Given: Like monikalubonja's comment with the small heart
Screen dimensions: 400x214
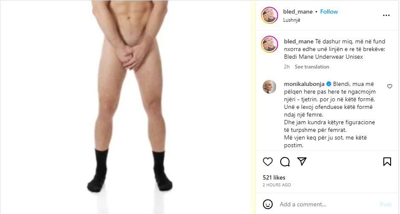Looking at the screenshot, I should pyautogui.click(x=389, y=86).
